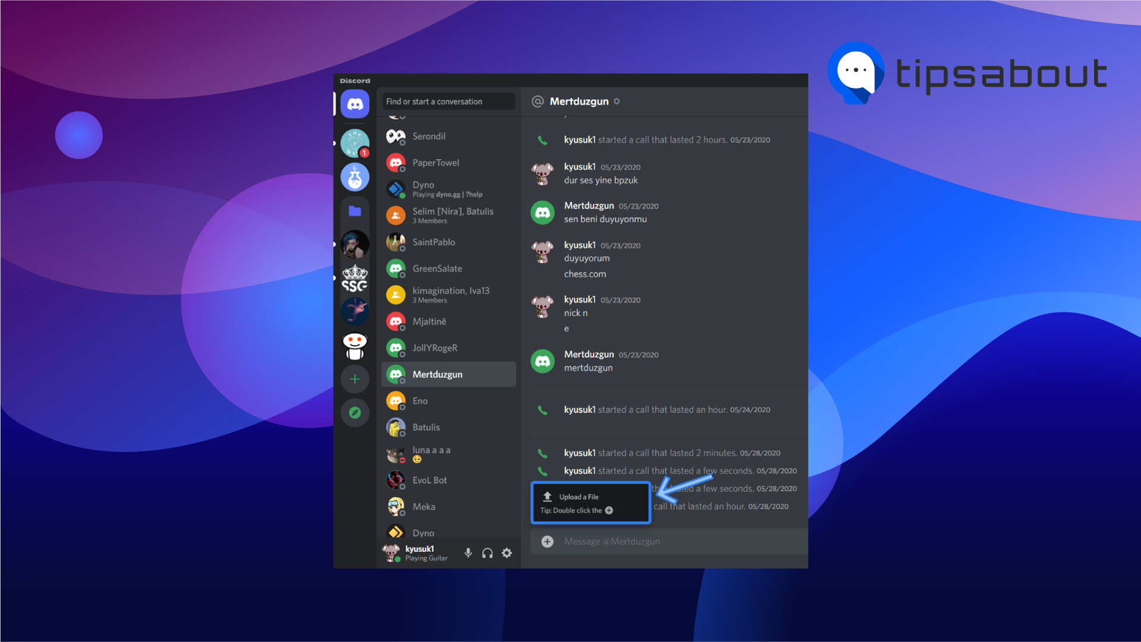
Task: Open the Mertduzgun conversation
Action: [x=447, y=374]
